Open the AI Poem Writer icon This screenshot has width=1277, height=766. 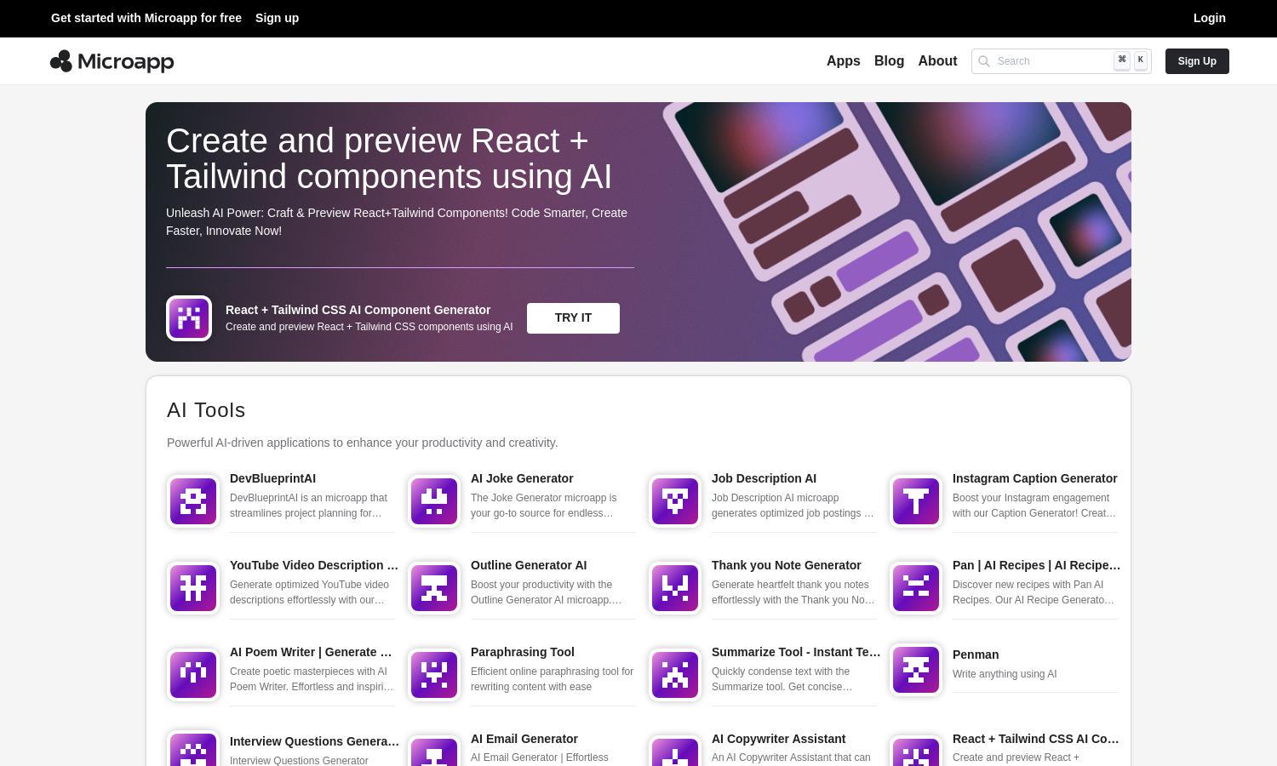[193, 674]
